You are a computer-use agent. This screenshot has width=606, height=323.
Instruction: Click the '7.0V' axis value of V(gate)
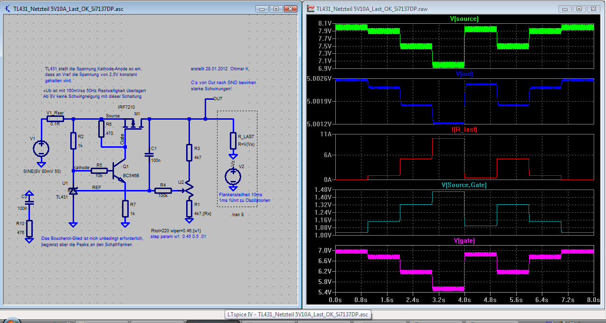(x=325, y=250)
